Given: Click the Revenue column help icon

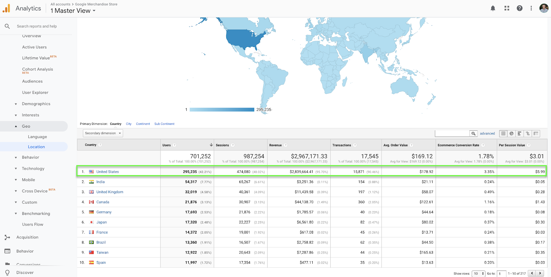Looking at the screenshot, I should 285,145.
